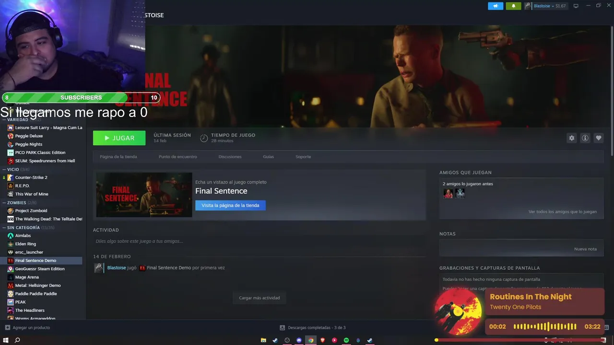Viewport: 614px width, 345px height.
Task: Open first friend avatar in Amigos que juegan
Action: click(x=448, y=193)
